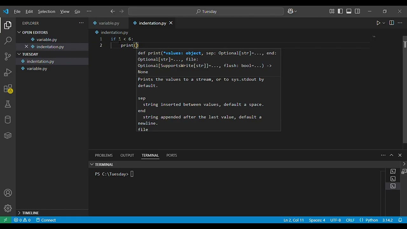Switch to the PORTS panel tab

tap(171, 155)
